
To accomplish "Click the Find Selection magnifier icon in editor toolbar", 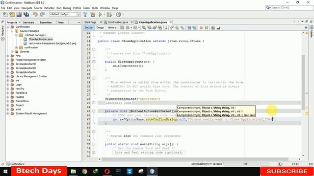I will (144, 28).
